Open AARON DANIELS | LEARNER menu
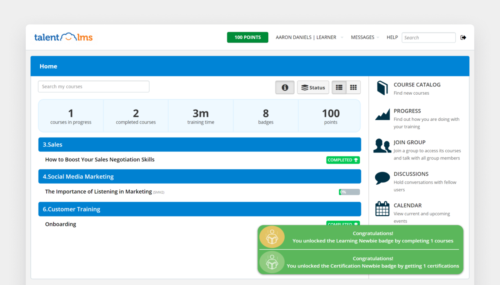Viewport: 500px width, 285px height. point(306,37)
